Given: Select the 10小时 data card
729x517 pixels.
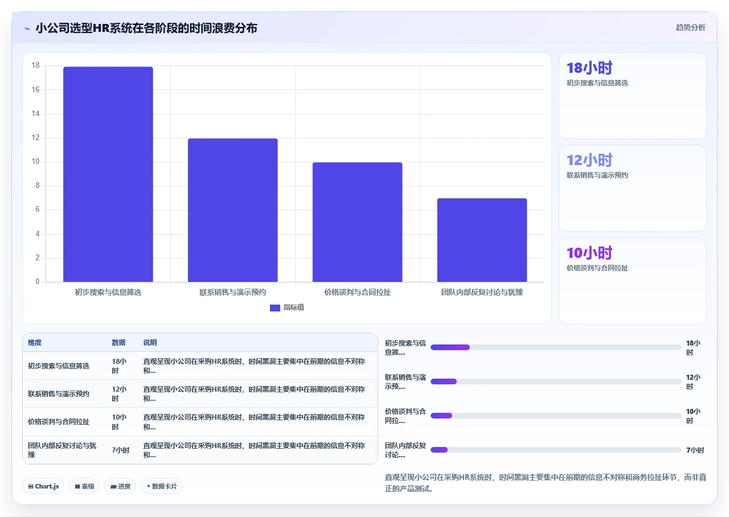Looking at the screenshot, I should pos(633,281).
